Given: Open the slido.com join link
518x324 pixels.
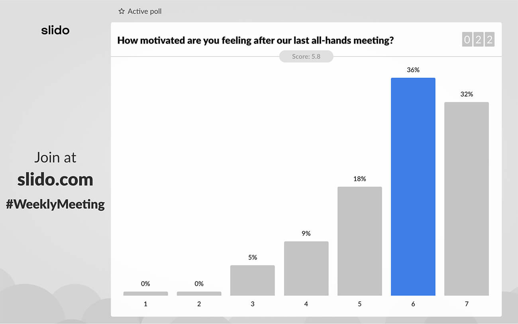Looking at the screenshot, I should (55, 180).
